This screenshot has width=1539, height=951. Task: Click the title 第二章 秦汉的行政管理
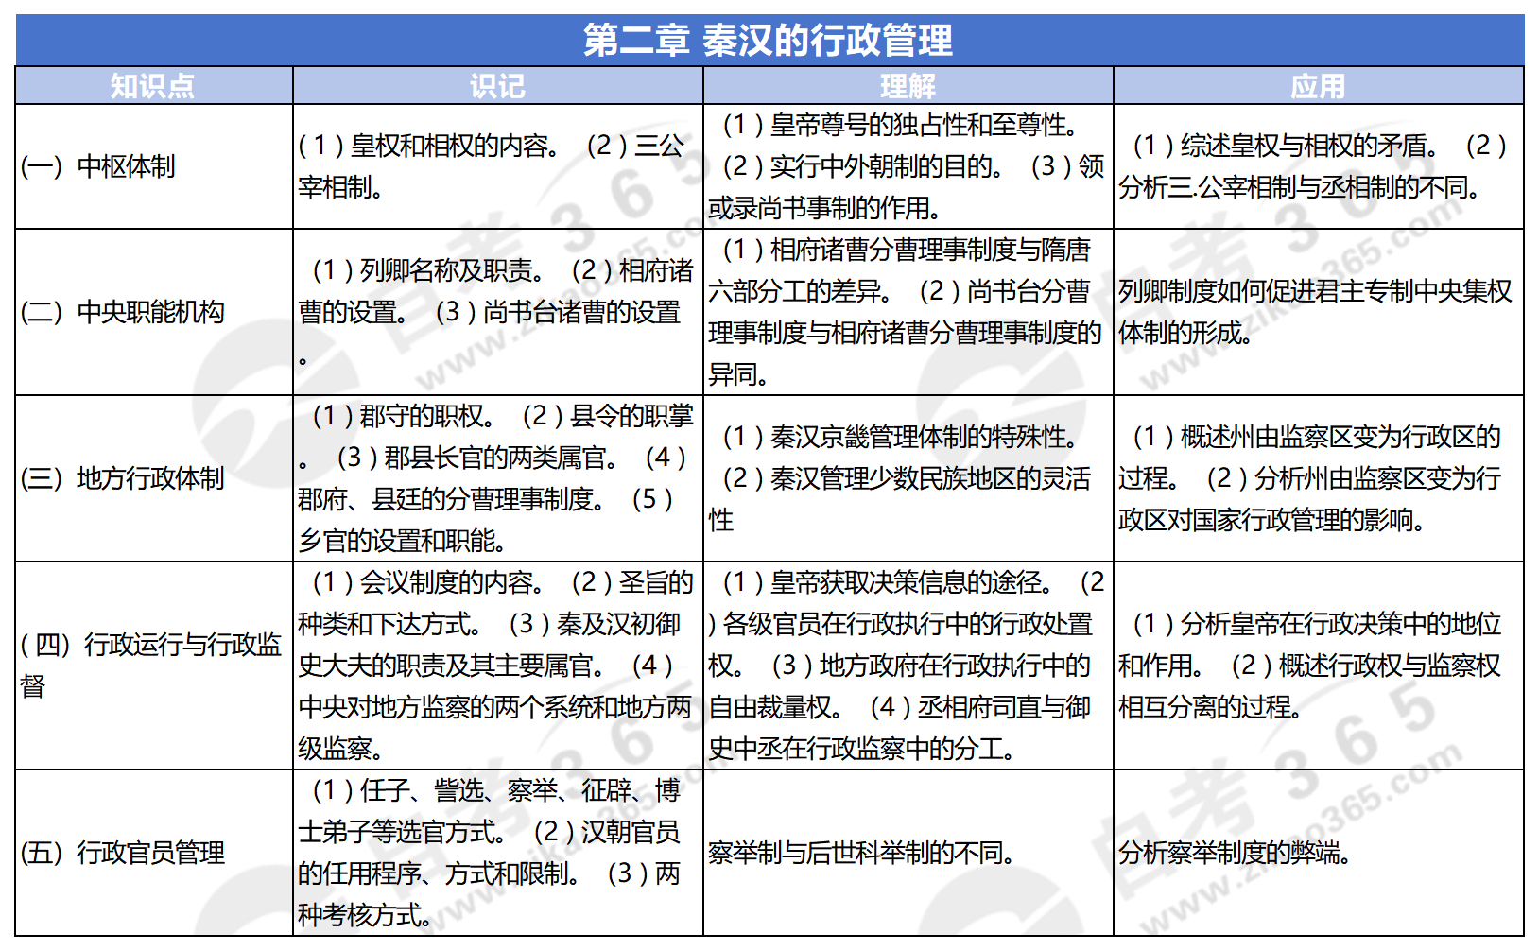pos(768,41)
